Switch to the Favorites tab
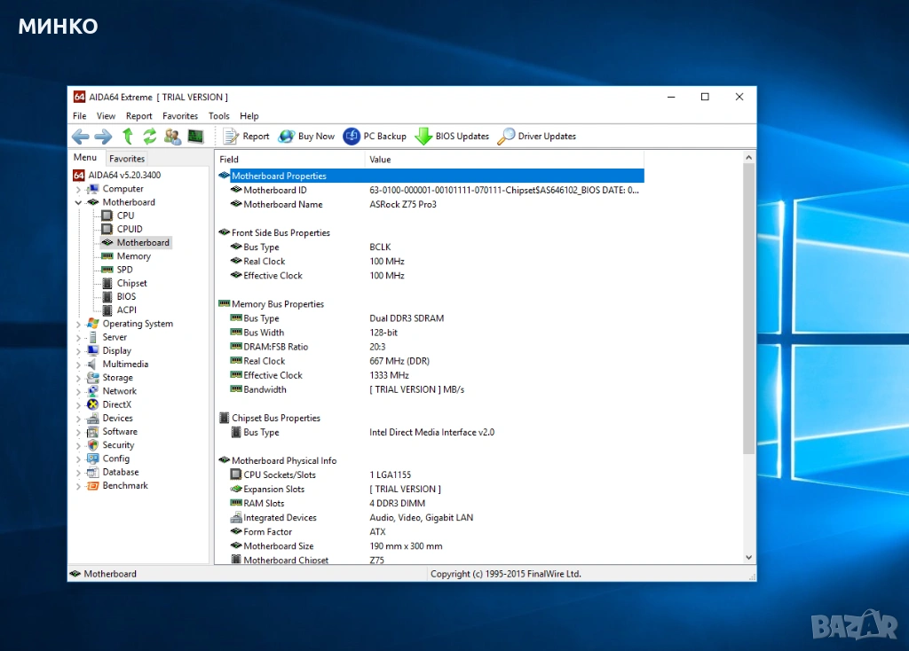 click(x=127, y=159)
